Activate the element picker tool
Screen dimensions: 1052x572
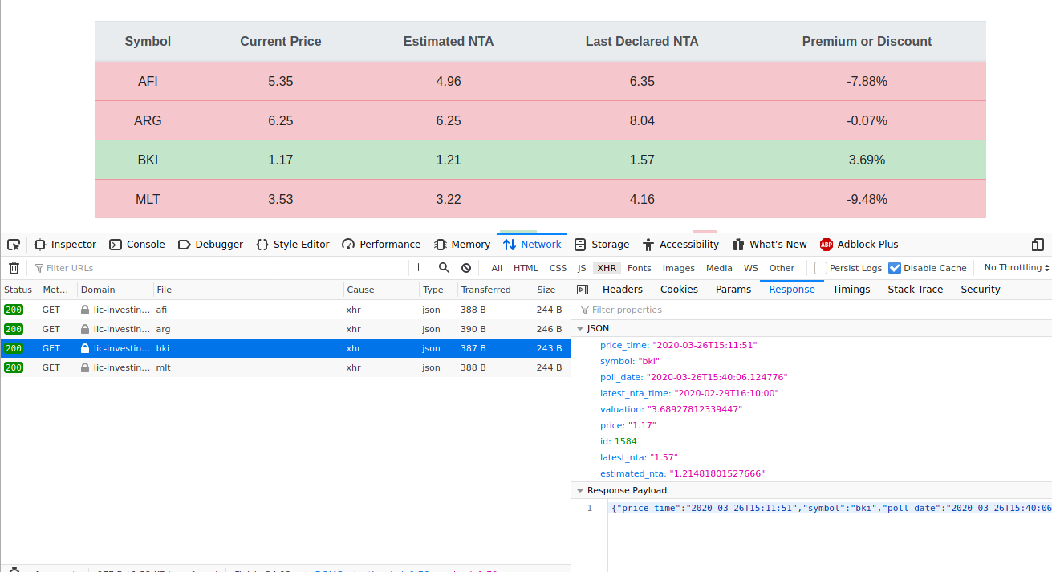(14, 245)
